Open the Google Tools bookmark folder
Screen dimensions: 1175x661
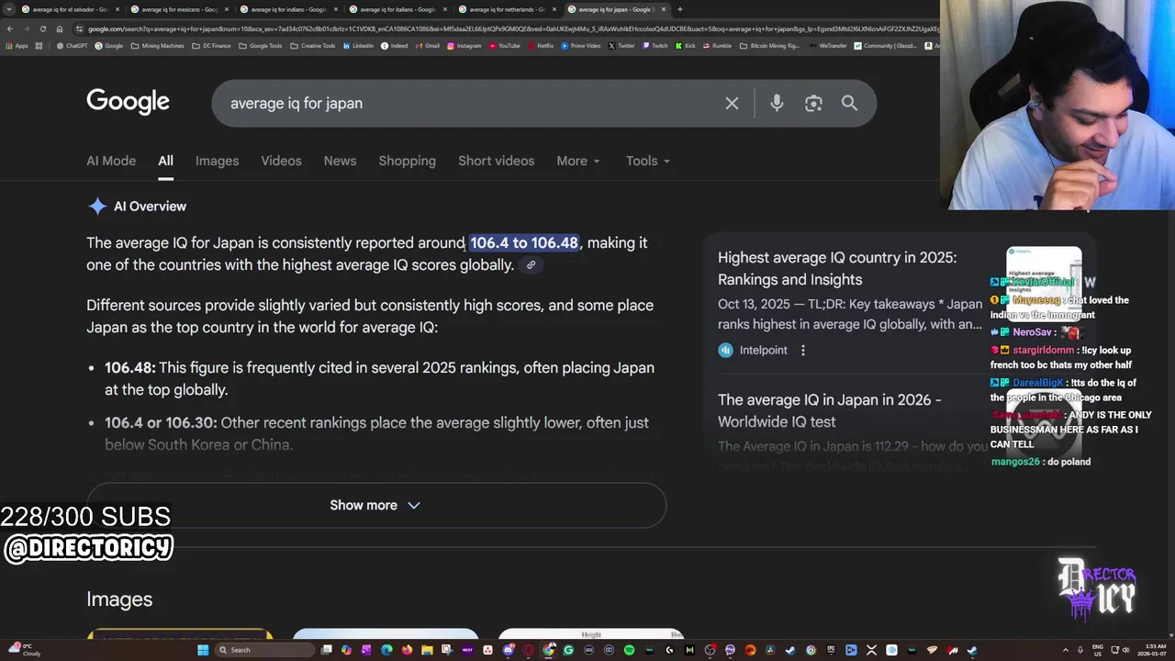point(262,45)
